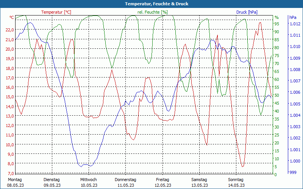Click the '1.005' pressure axis value
The height and width of the screenshot is (189, 303).
pos(295,104)
